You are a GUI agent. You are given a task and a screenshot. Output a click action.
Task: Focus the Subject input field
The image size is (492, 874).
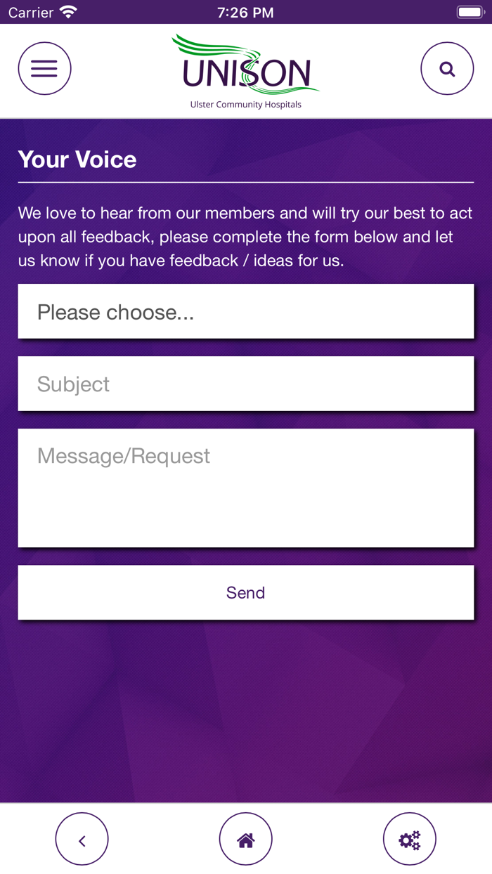click(246, 384)
